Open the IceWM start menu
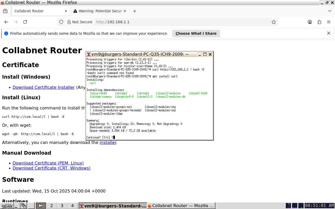 point(7,206)
